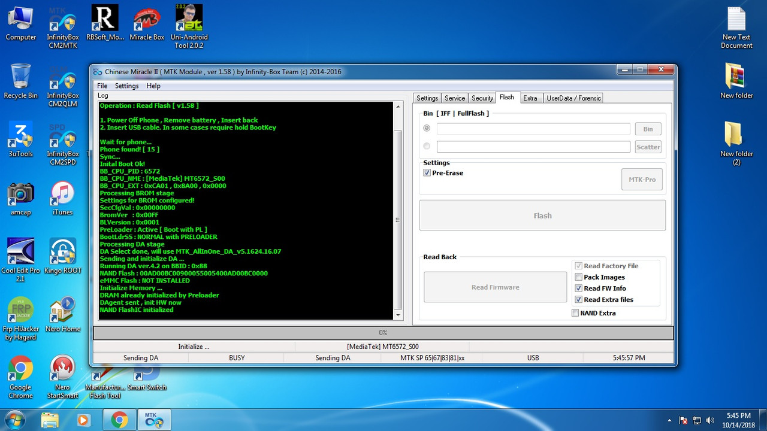This screenshot has height=431, width=767.
Task: Open the taskbar clock showing 5:45 PM
Action: click(738, 420)
